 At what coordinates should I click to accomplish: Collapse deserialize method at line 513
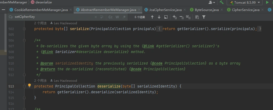pos(24,86)
